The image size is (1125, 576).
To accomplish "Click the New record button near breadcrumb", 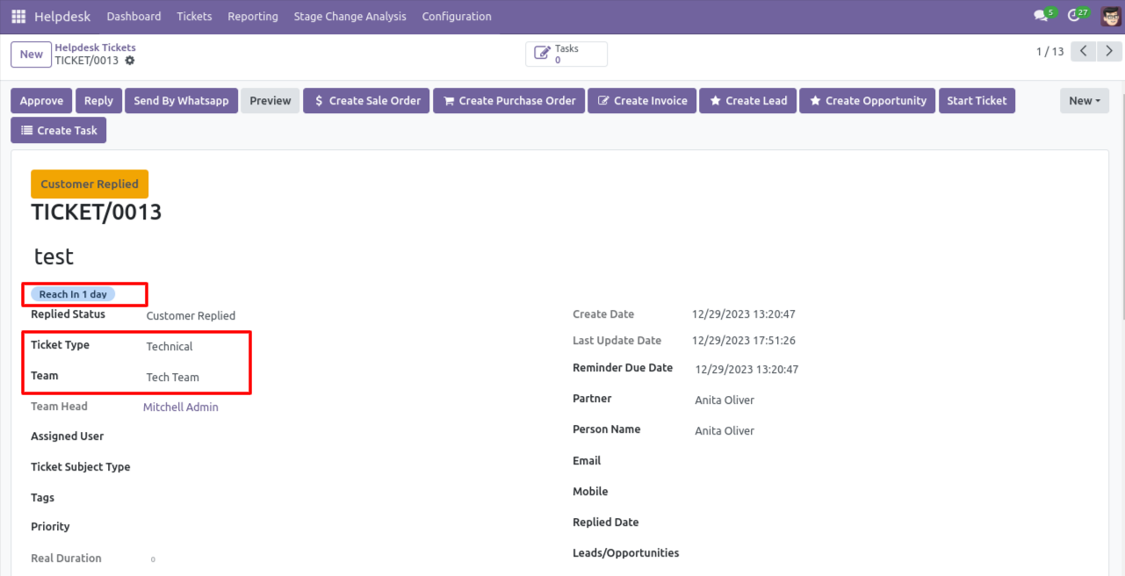I will click(x=32, y=54).
